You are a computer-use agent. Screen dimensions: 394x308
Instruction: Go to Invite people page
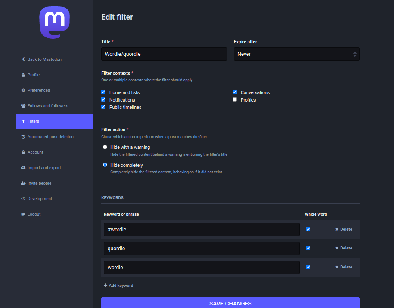point(55,183)
